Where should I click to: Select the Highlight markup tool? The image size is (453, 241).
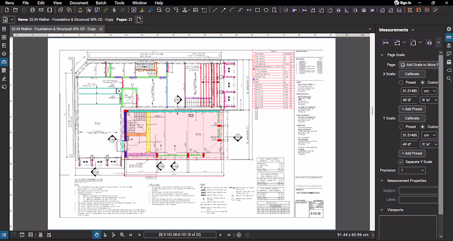point(142,10)
